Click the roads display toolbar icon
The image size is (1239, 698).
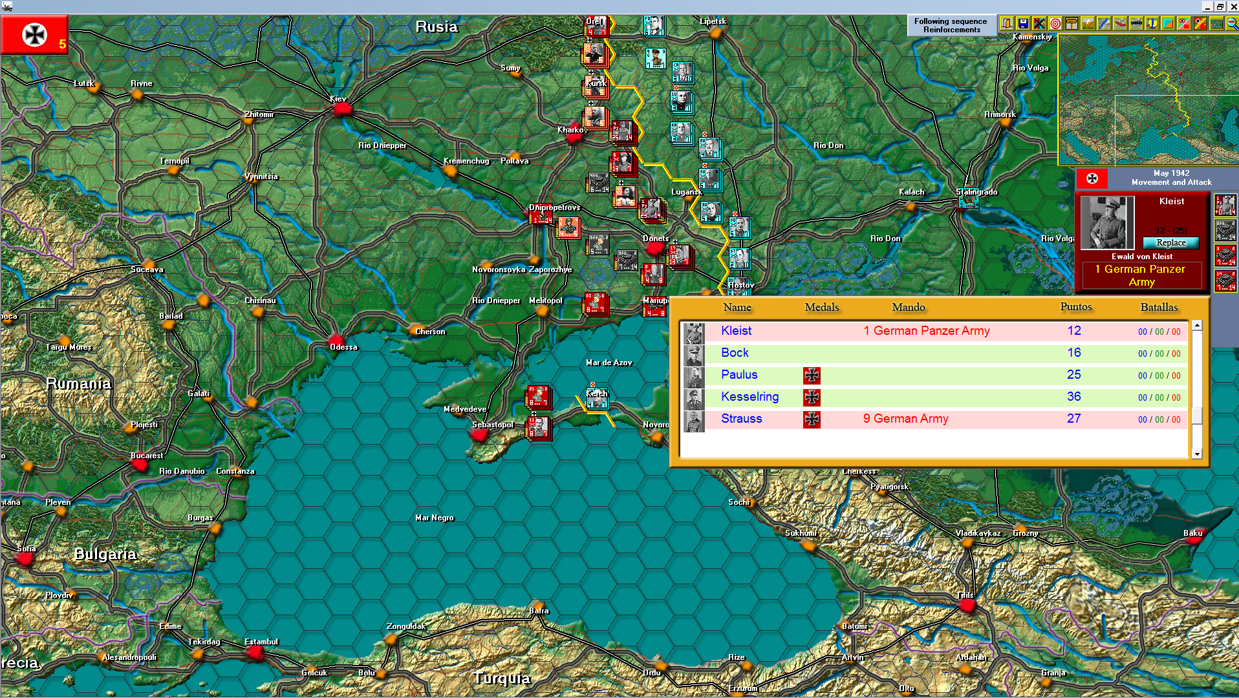1119,23
